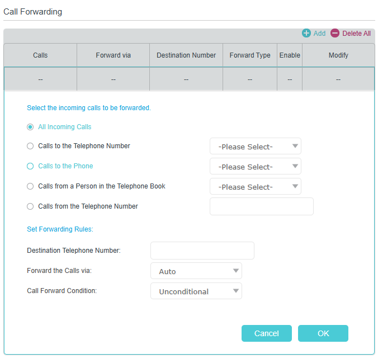Screen dimensions: 378x363
Task: Click the Call Forward Condition label
Action: 62,291
